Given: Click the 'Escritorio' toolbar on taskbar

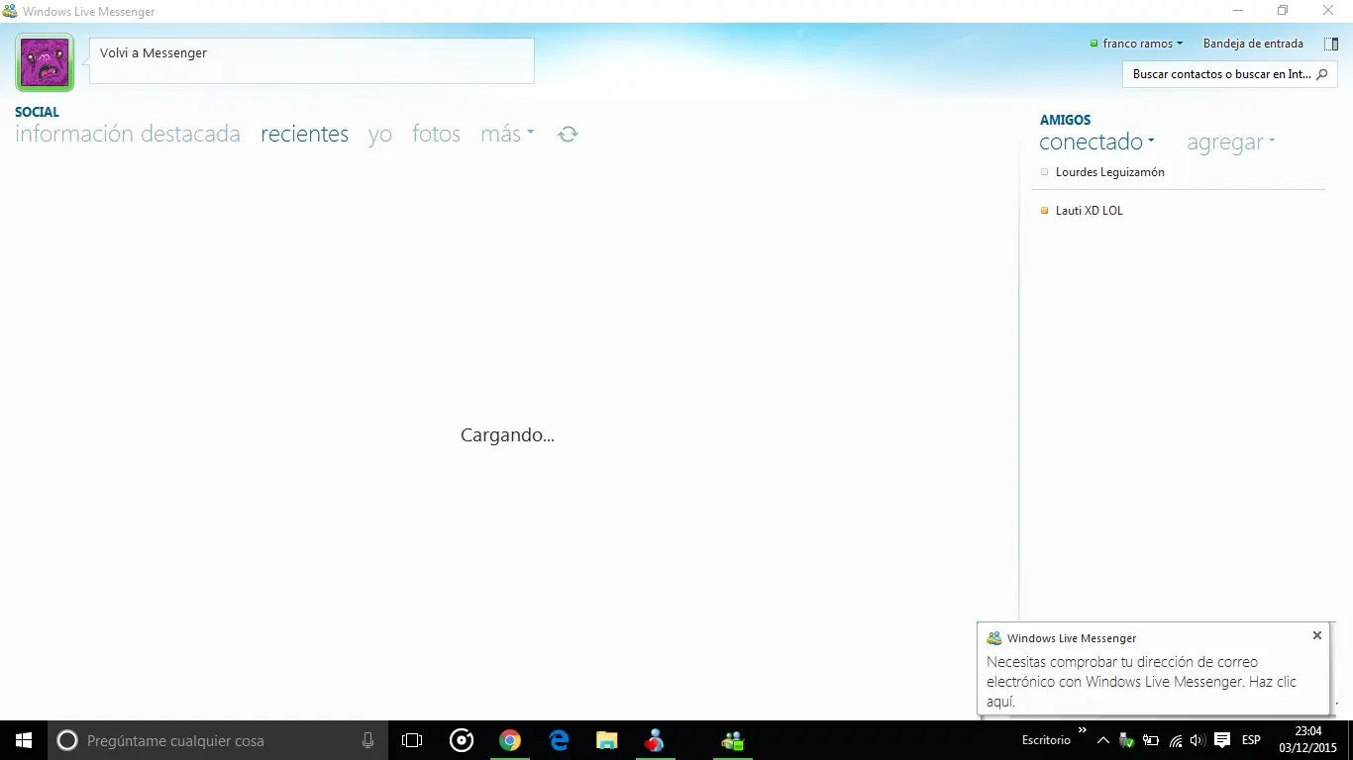Looking at the screenshot, I should point(1046,740).
